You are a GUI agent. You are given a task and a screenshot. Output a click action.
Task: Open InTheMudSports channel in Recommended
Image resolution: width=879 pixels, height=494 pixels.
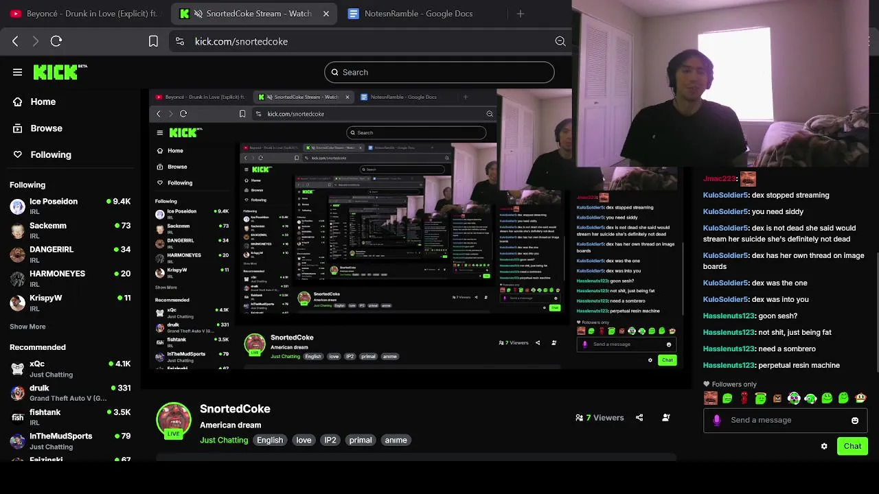pyautogui.click(x=70, y=440)
